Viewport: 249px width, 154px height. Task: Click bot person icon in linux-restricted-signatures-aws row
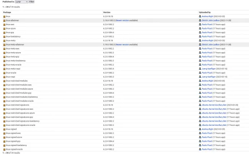coord(200,109)
